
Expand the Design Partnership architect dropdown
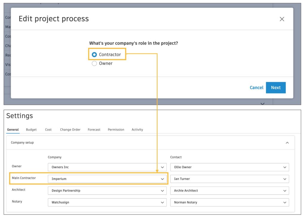107,190
